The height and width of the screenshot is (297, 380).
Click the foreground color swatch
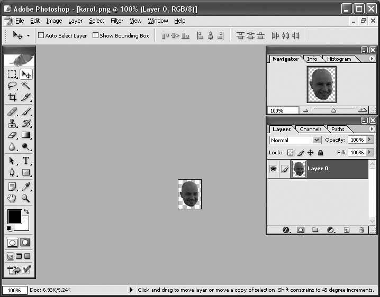[14, 216]
